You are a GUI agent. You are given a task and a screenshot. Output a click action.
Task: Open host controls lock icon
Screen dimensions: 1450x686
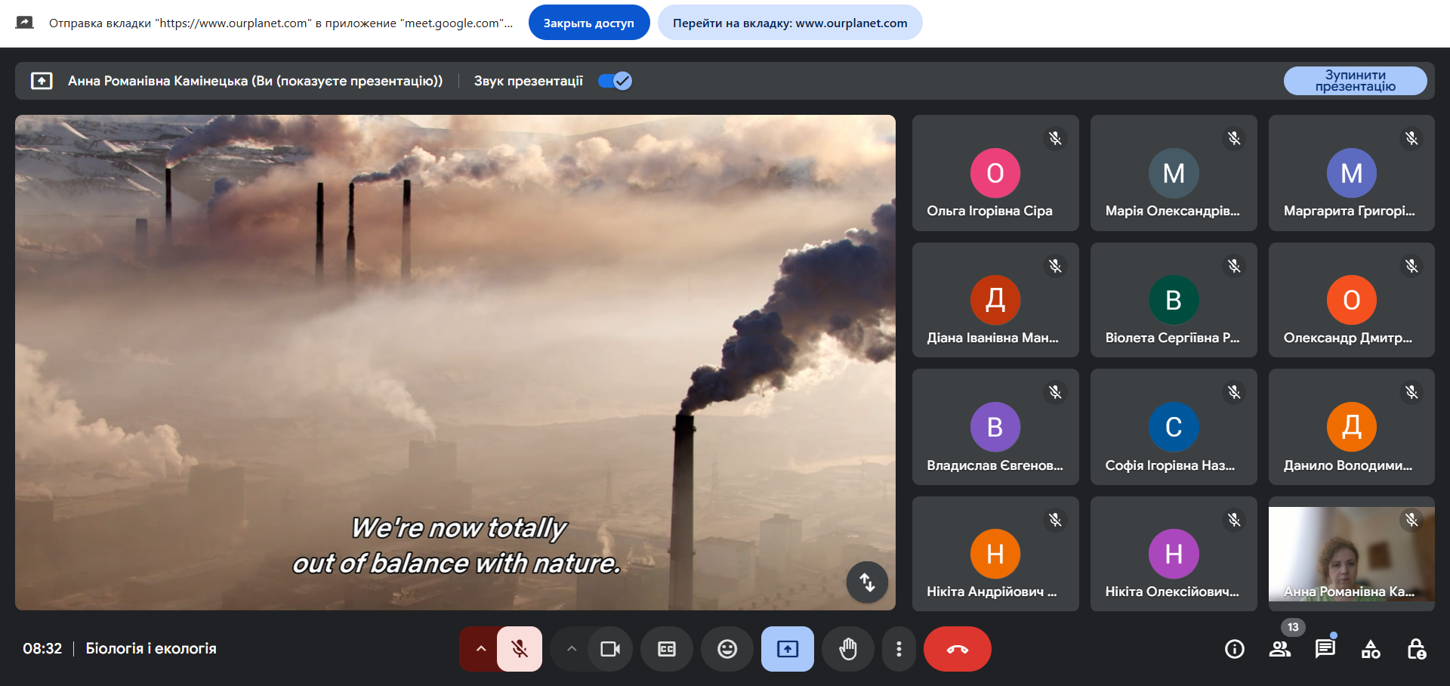1416,649
